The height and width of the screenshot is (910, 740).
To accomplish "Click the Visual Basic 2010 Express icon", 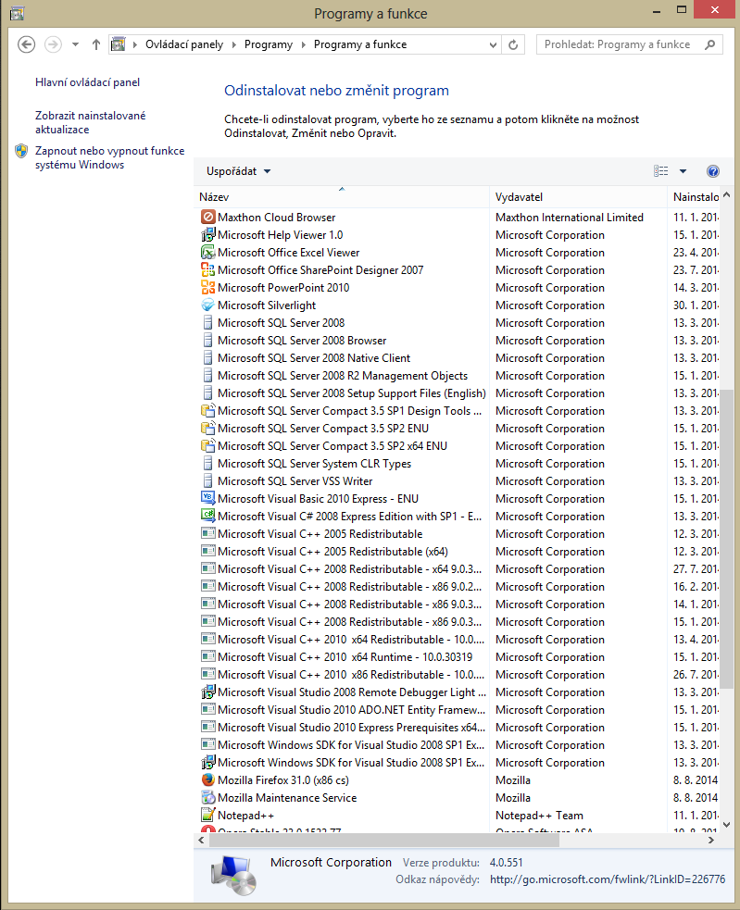I will coord(207,498).
